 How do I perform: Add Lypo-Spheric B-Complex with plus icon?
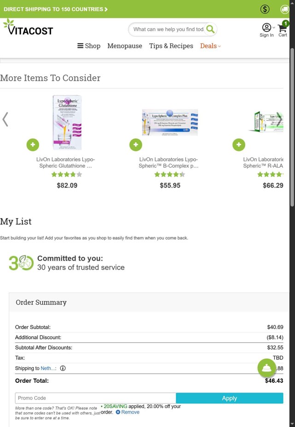[x=136, y=144]
